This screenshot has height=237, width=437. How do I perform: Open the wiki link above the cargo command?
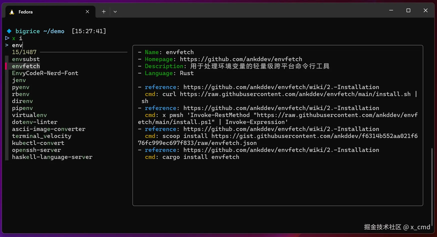click(281, 150)
